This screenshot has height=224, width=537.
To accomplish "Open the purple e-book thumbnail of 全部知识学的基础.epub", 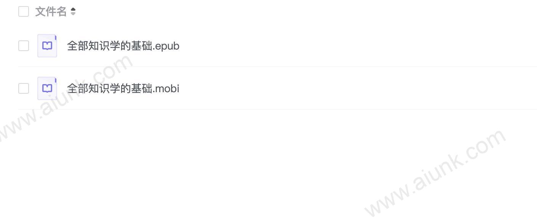I will (x=47, y=46).
